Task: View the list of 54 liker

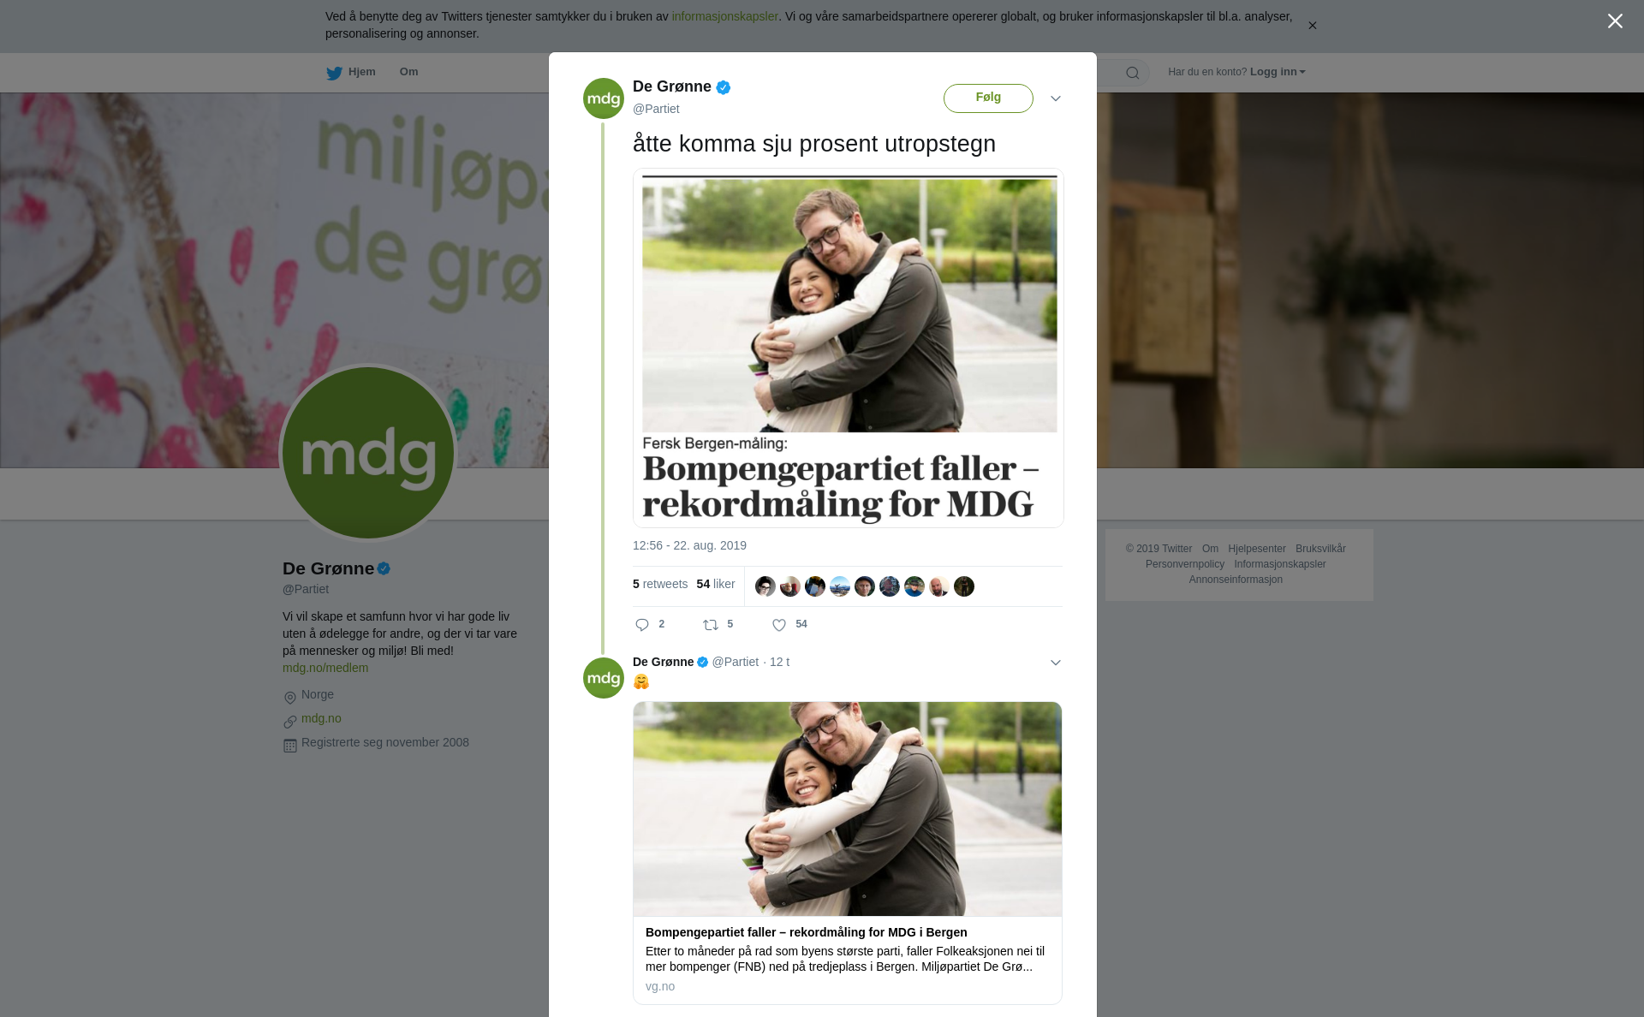Action: [716, 584]
